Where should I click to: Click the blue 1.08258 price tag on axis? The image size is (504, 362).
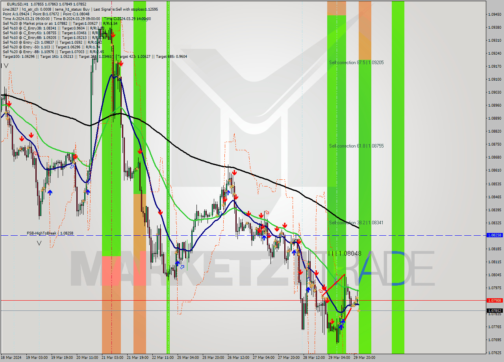(x=495, y=235)
